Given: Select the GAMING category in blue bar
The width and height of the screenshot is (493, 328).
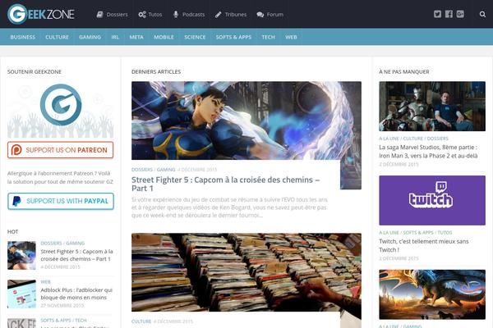Looking at the screenshot, I should tap(90, 37).
